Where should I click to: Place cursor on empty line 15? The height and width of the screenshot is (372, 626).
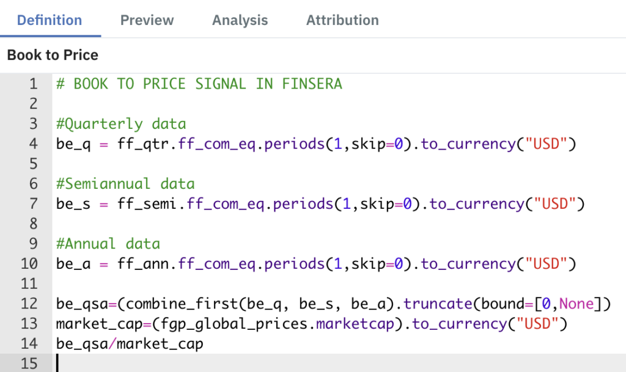[339, 363]
